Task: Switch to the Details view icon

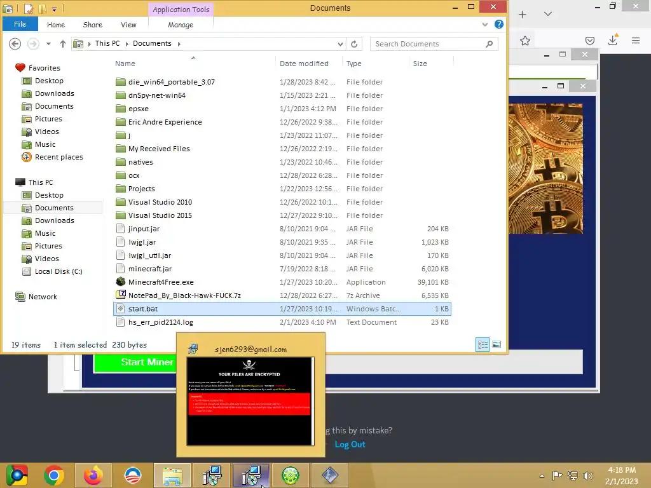Action: [x=483, y=345]
